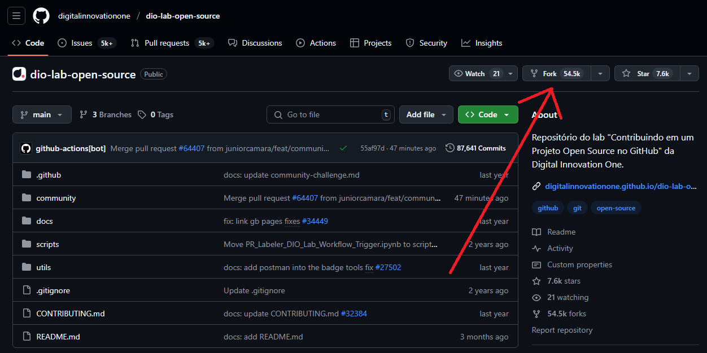Open the CONTRIBUTING.md file name
The image size is (707, 353).
pos(71,314)
